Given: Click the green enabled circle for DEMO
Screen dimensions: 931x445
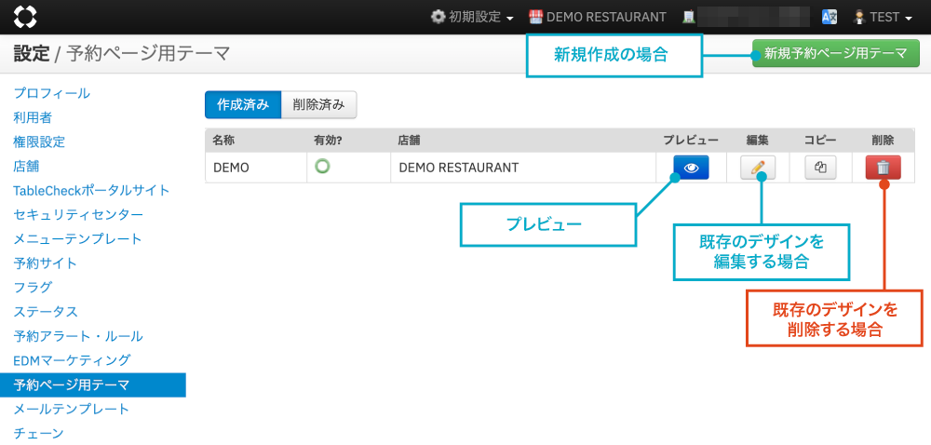Looking at the screenshot, I should pyautogui.click(x=323, y=167).
